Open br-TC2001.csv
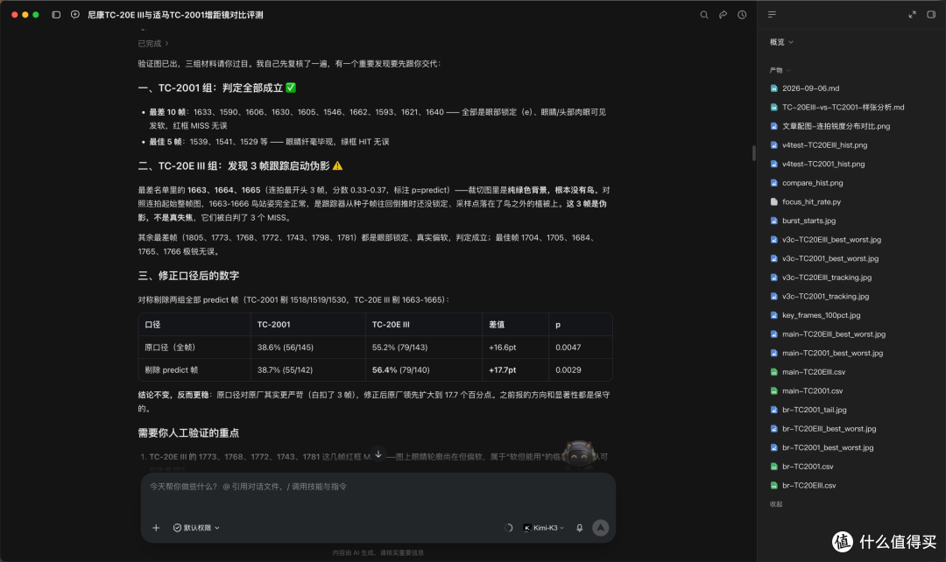This screenshot has height=562, width=946. pyautogui.click(x=808, y=466)
